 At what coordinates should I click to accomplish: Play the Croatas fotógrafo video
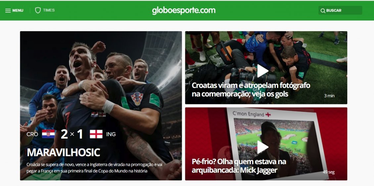(262, 71)
